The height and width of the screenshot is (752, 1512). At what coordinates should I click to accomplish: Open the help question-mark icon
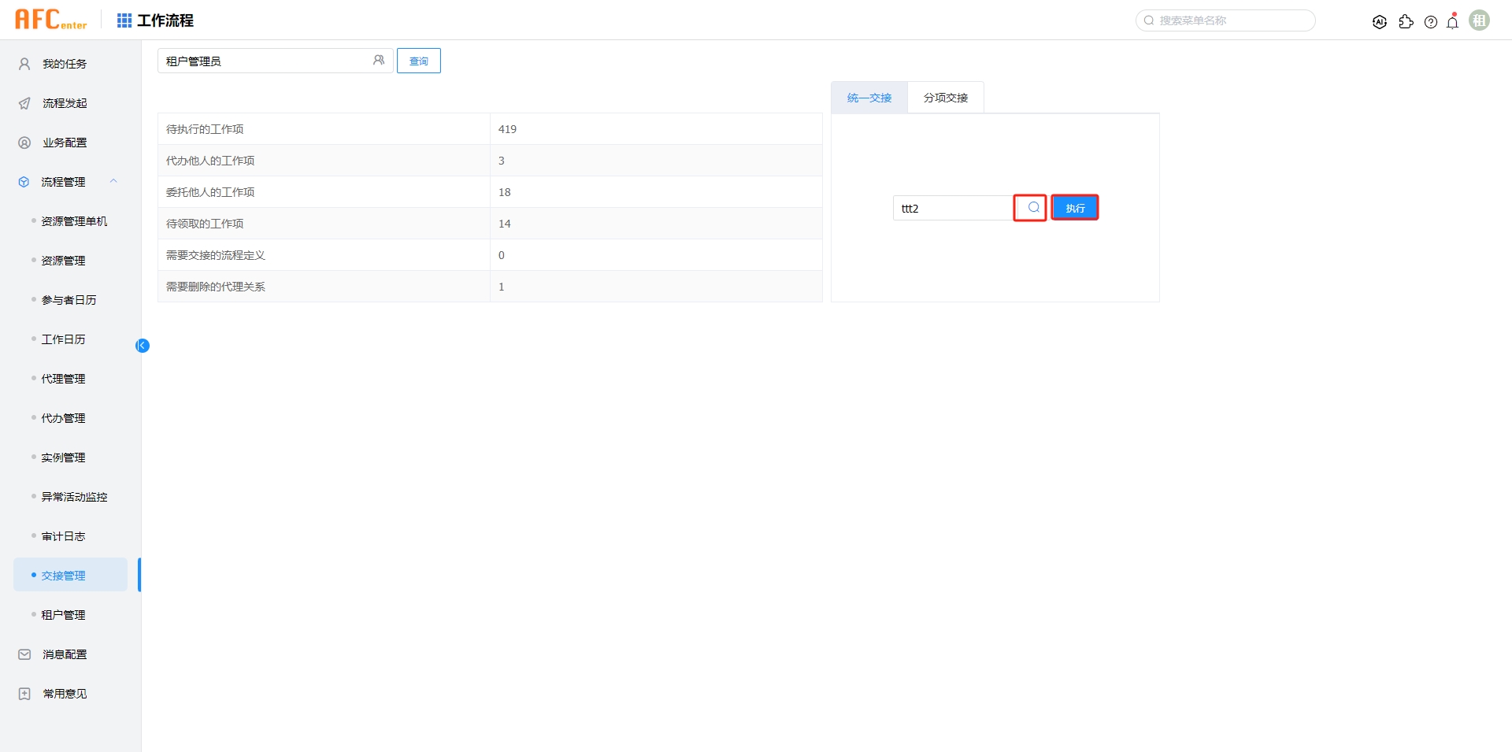(x=1431, y=21)
